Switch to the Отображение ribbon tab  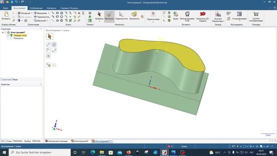click(36, 8)
